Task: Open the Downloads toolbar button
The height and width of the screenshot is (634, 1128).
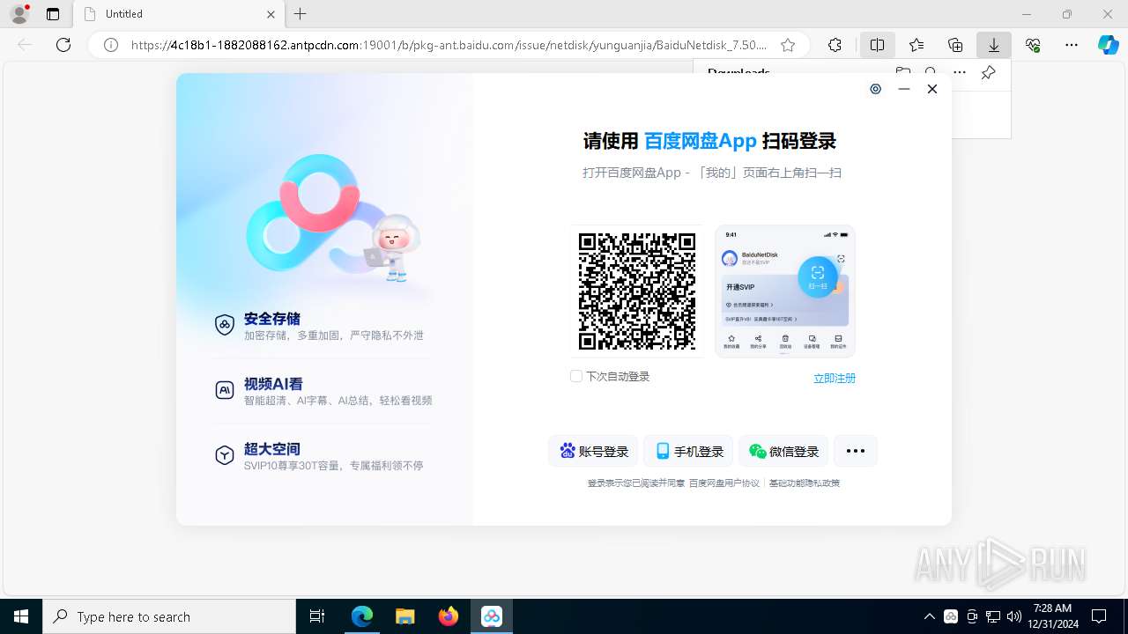Action: [994, 45]
